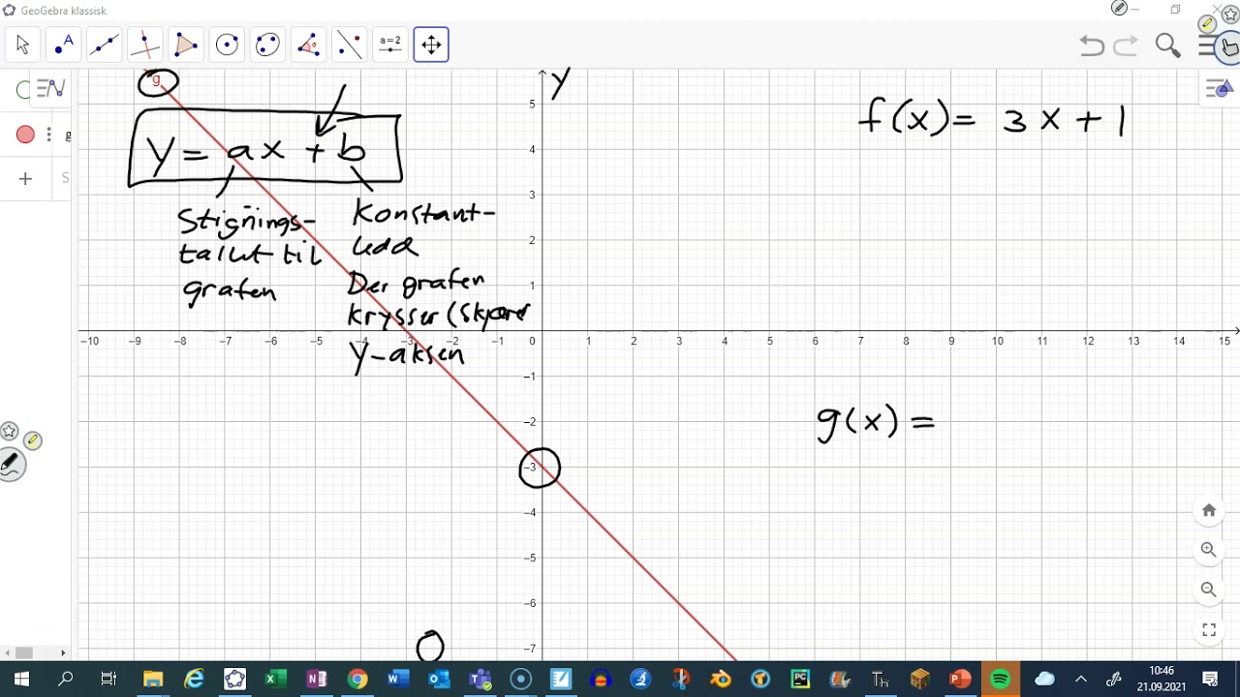Select the Polygon tool
This screenshot has height=697, width=1240.
tap(186, 45)
